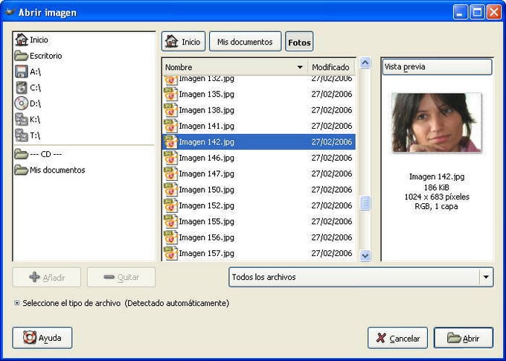The height and width of the screenshot is (361, 506).
Task: Select the T:\ network drive icon
Action: pos(22,135)
